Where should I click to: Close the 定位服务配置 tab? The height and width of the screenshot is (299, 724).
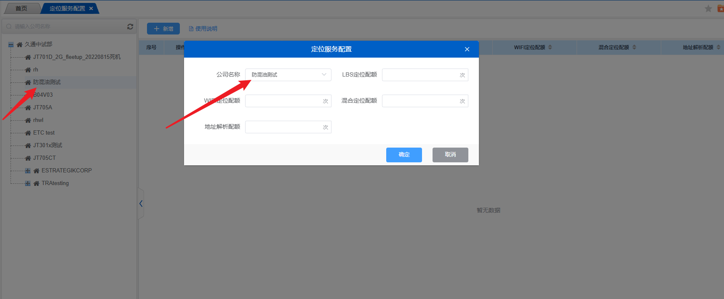[x=91, y=8]
